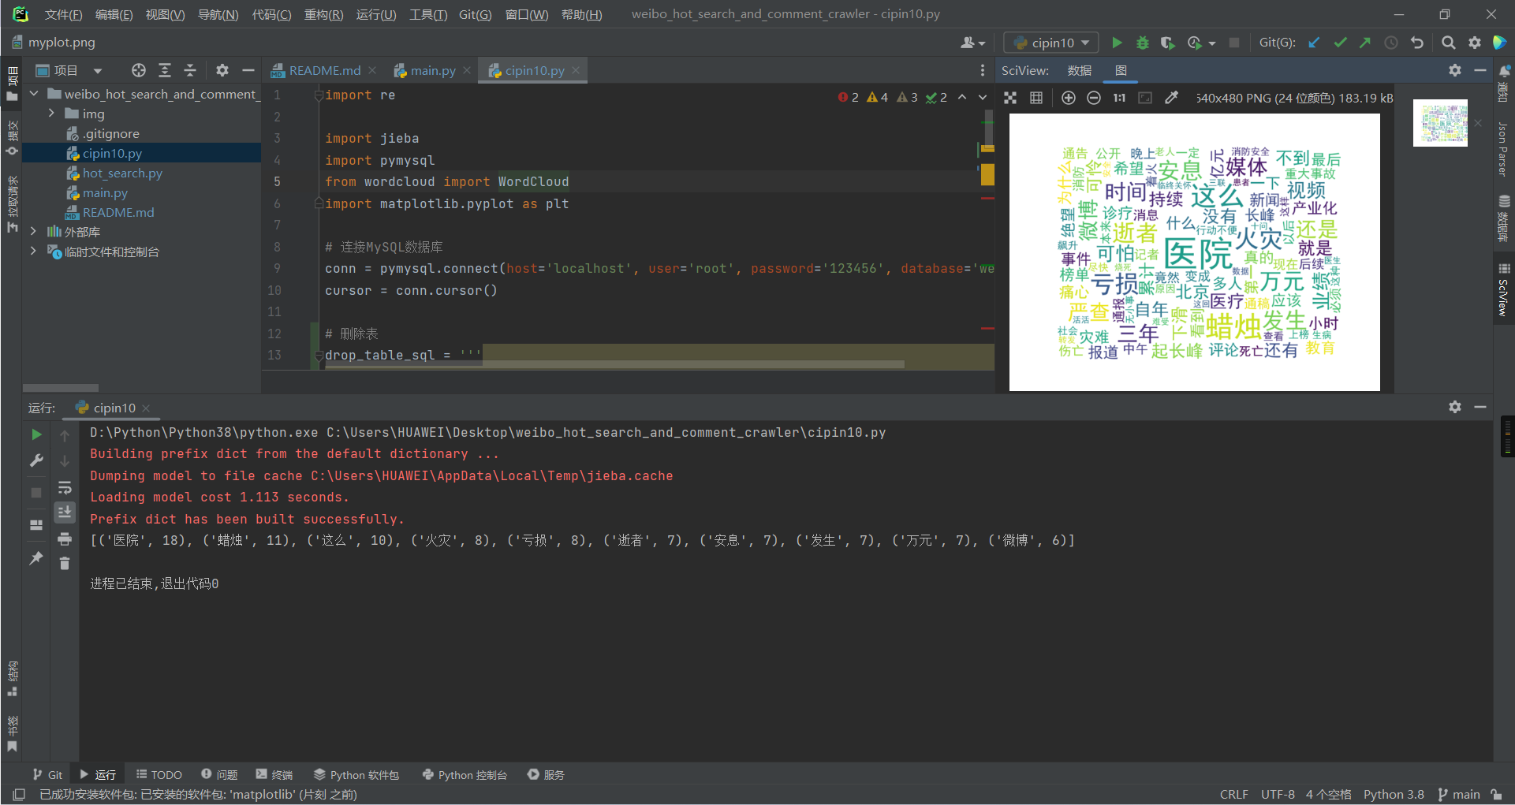Click Project panel horizontal scrollbar
1515x805 pixels.
coord(61,388)
